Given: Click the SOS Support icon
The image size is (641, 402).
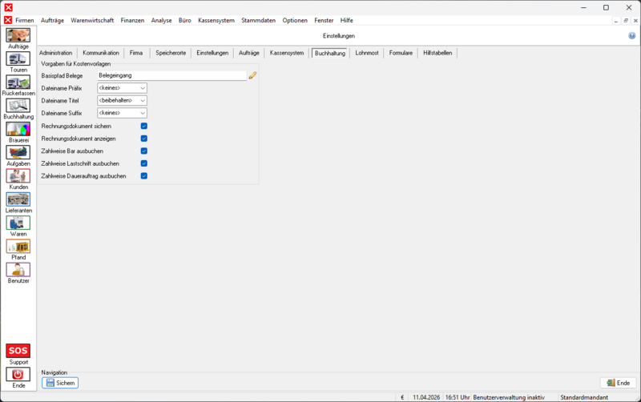Looking at the screenshot, I should [x=18, y=351].
